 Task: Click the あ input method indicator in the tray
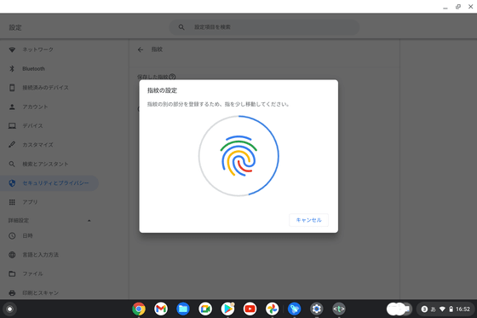click(434, 309)
